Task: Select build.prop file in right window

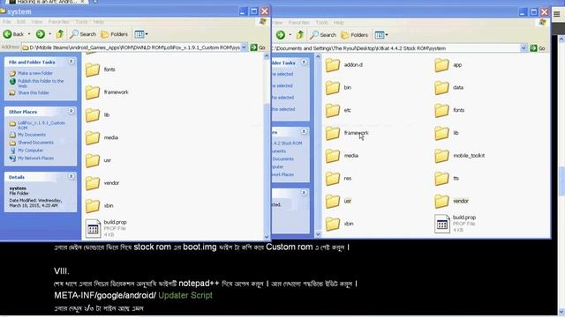Action: click(x=456, y=224)
